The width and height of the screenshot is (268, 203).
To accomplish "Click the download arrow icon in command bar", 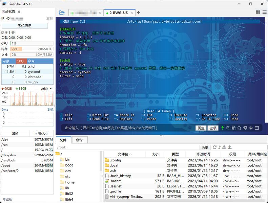I will [251, 128].
